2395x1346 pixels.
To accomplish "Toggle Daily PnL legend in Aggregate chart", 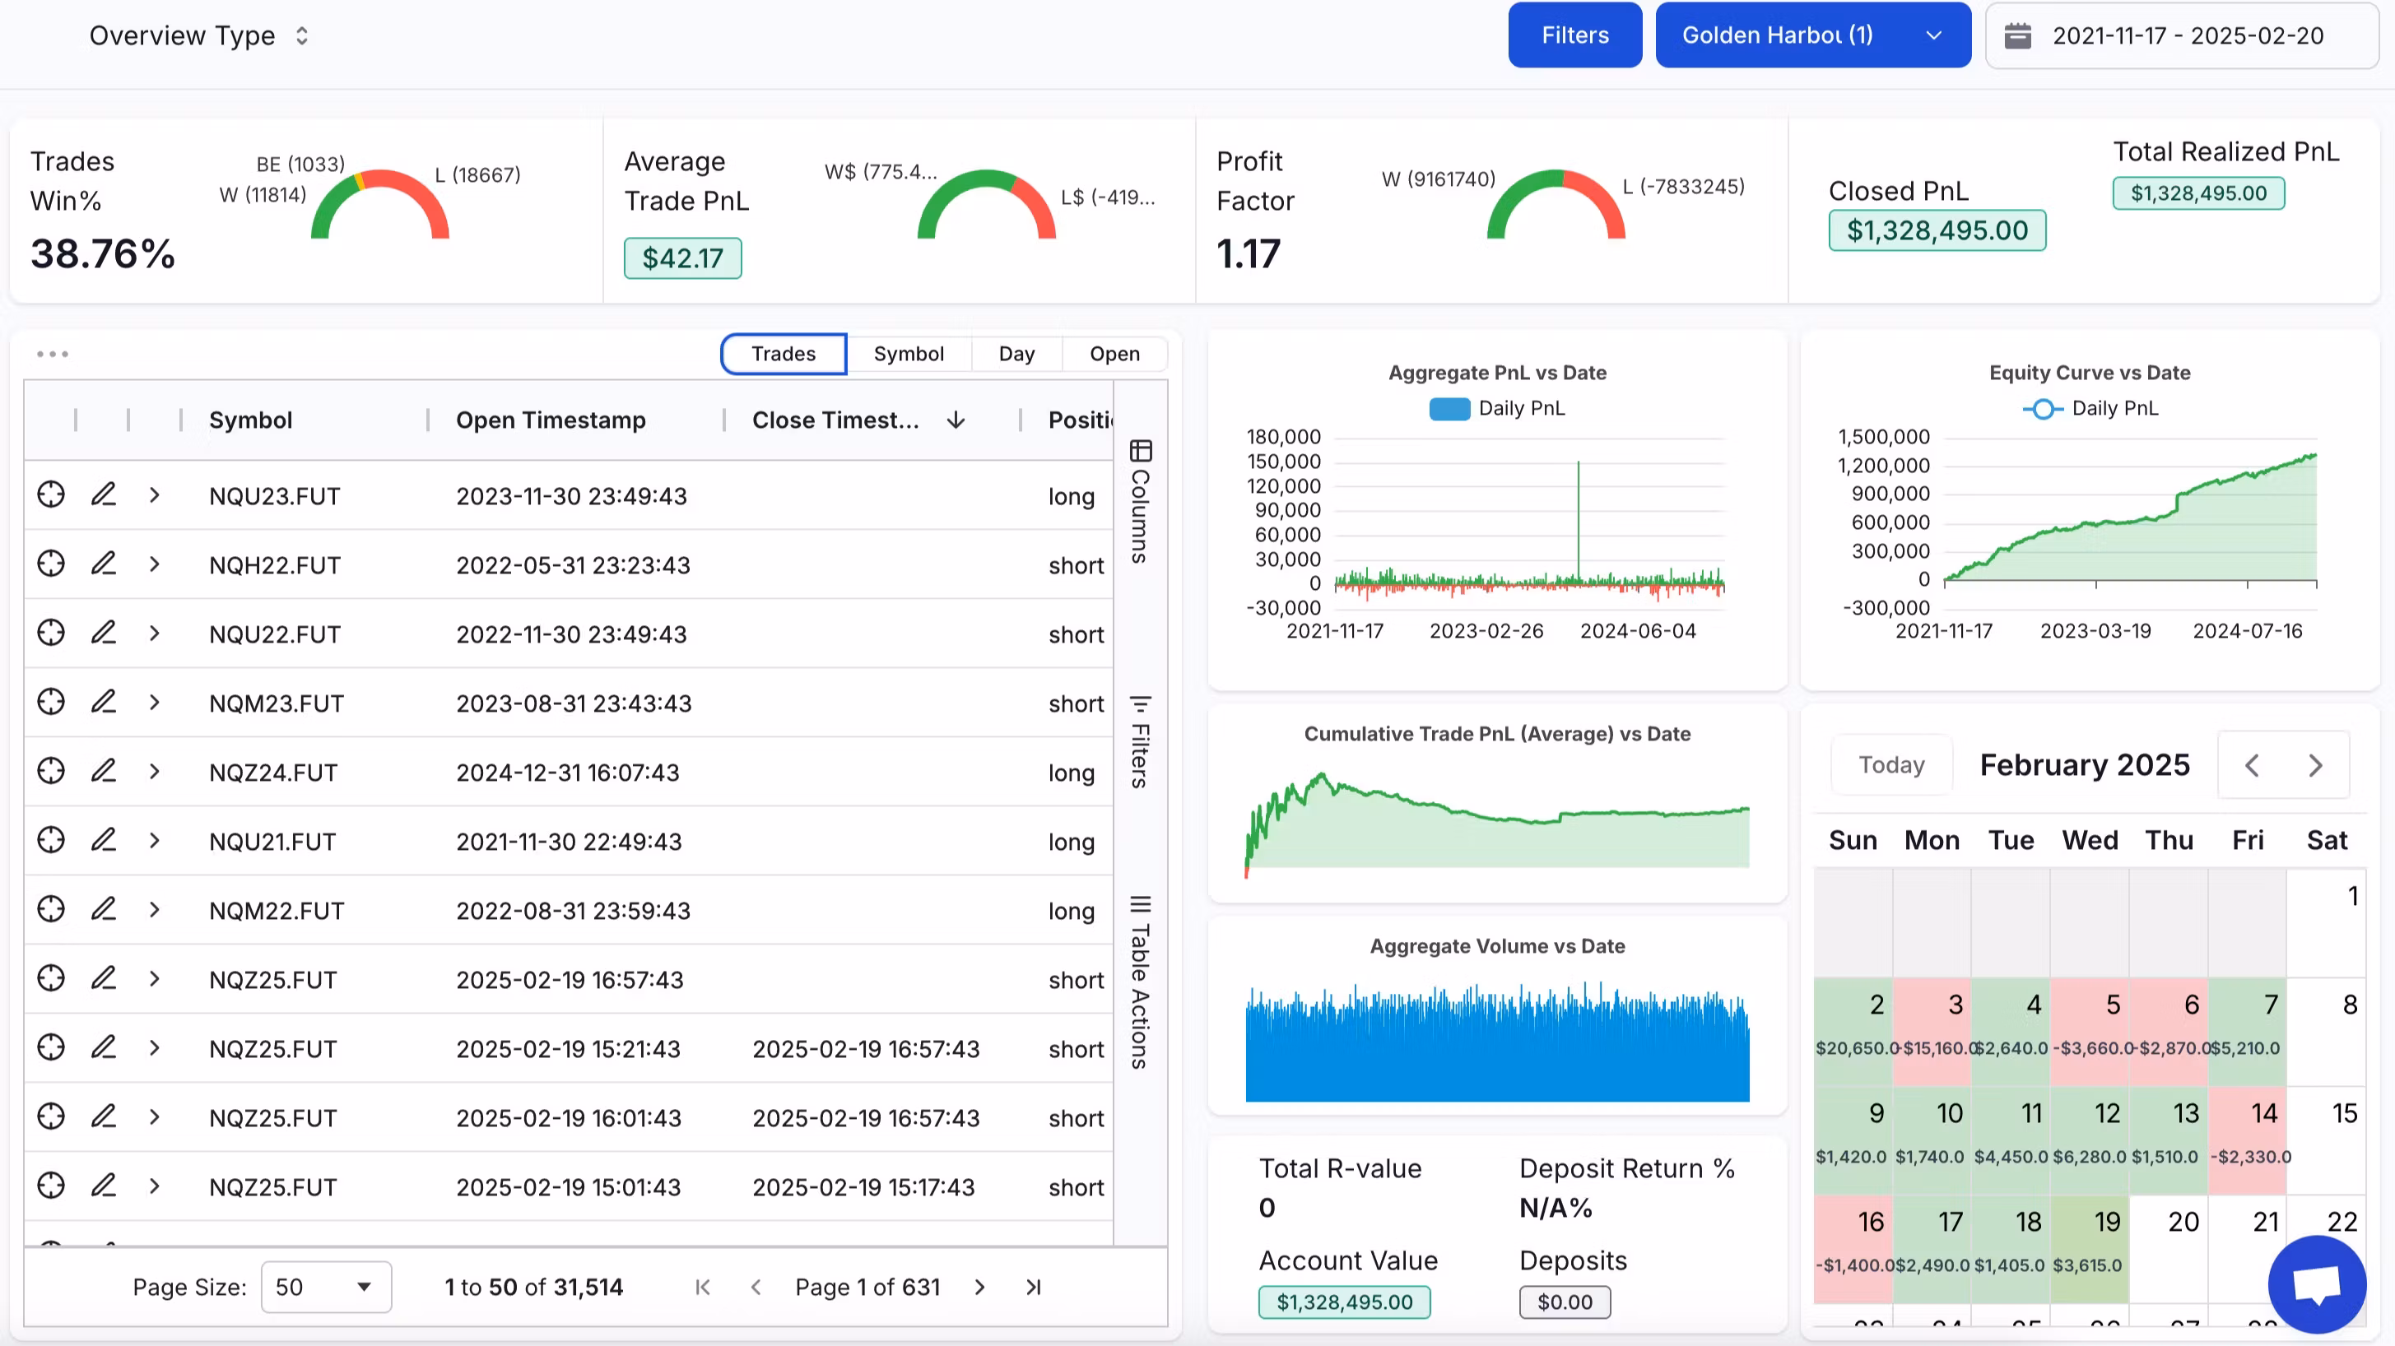I will click(x=1497, y=408).
